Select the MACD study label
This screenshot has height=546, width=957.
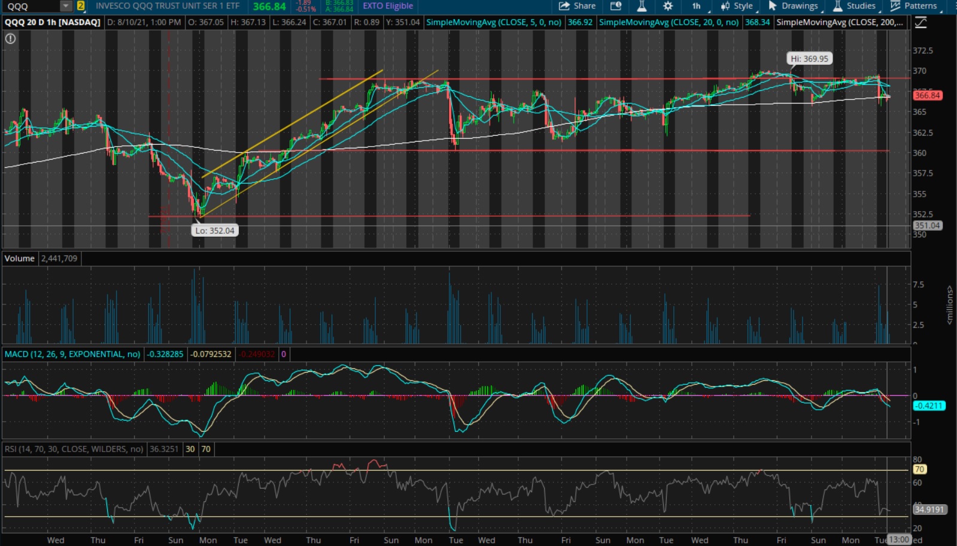pyautogui.click(x=72, y=354)
